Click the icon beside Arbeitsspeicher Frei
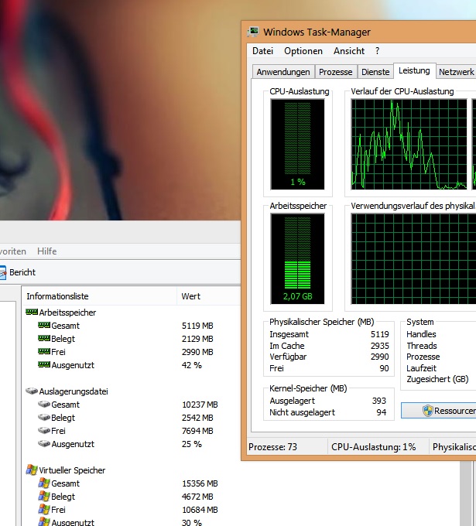This screenshot has width=476, height=526. (x=44, y=351)
